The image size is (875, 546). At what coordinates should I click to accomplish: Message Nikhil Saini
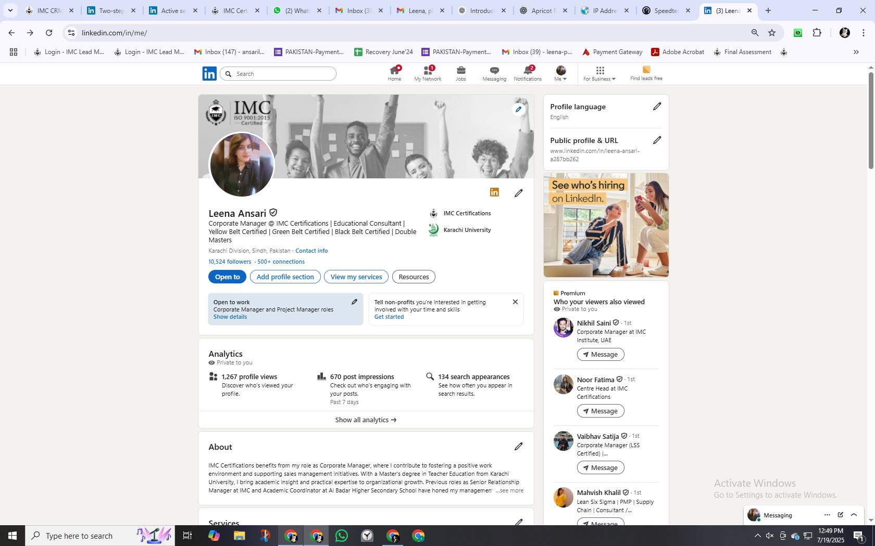pyautogui.click(x=600, y=355)
